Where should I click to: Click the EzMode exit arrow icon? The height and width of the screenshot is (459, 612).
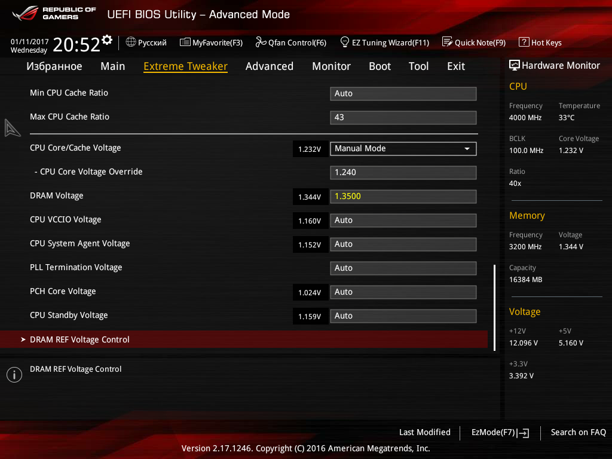tap(524, 433)
